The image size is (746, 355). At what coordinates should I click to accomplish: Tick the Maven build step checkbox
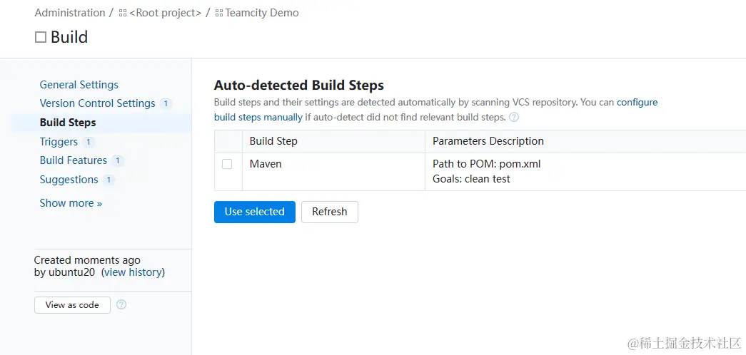click(227, 164)
